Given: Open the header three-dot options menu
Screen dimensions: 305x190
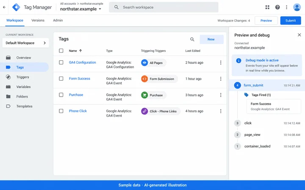Looking at the screenshot, I should point(286,7).
